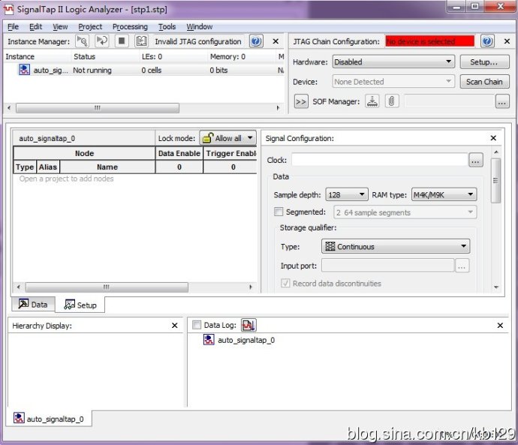
Task: Open the sample segments dropdown
Action: tap(405, 212)
